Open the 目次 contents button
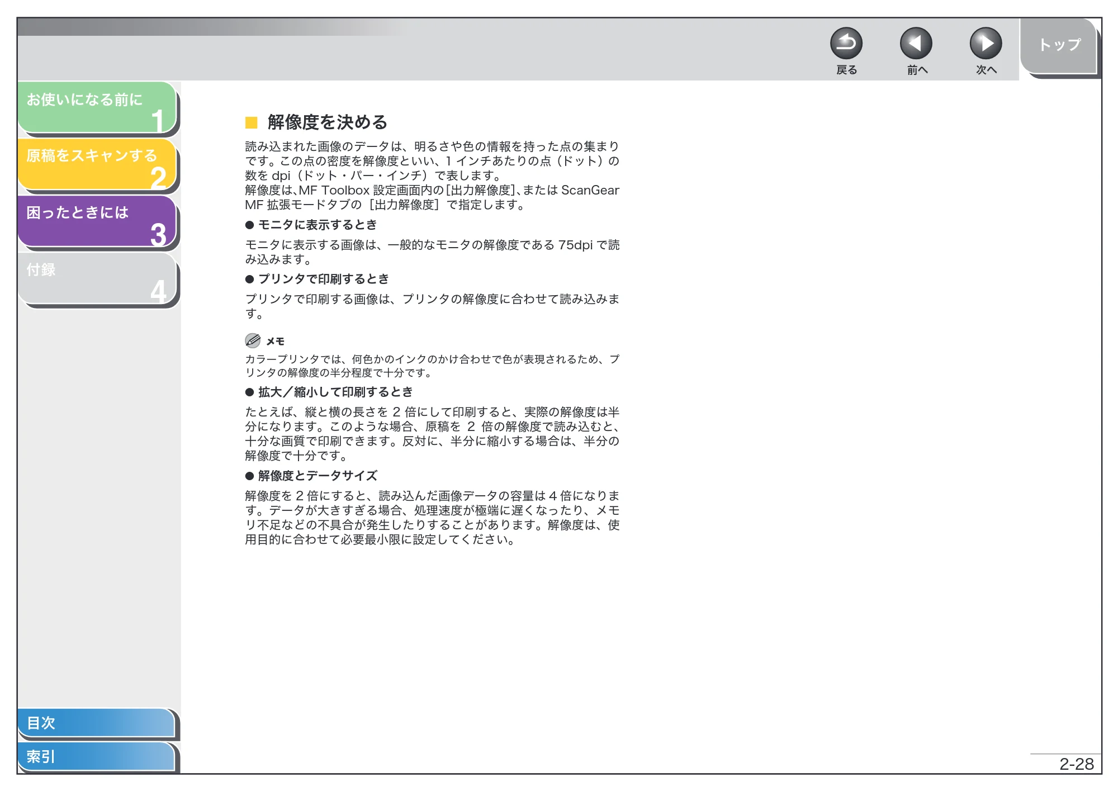 click(x=96, y=723)
